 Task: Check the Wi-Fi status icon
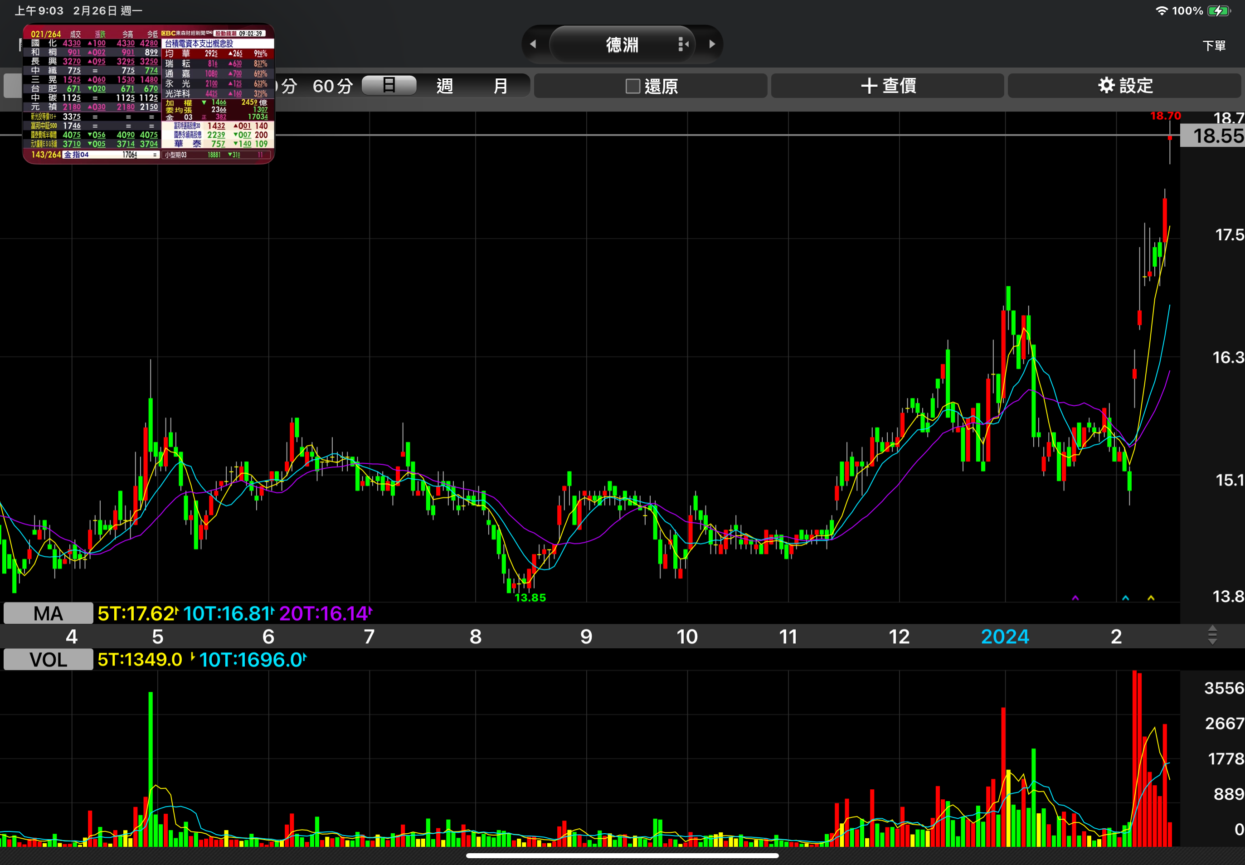[1161, 11]
